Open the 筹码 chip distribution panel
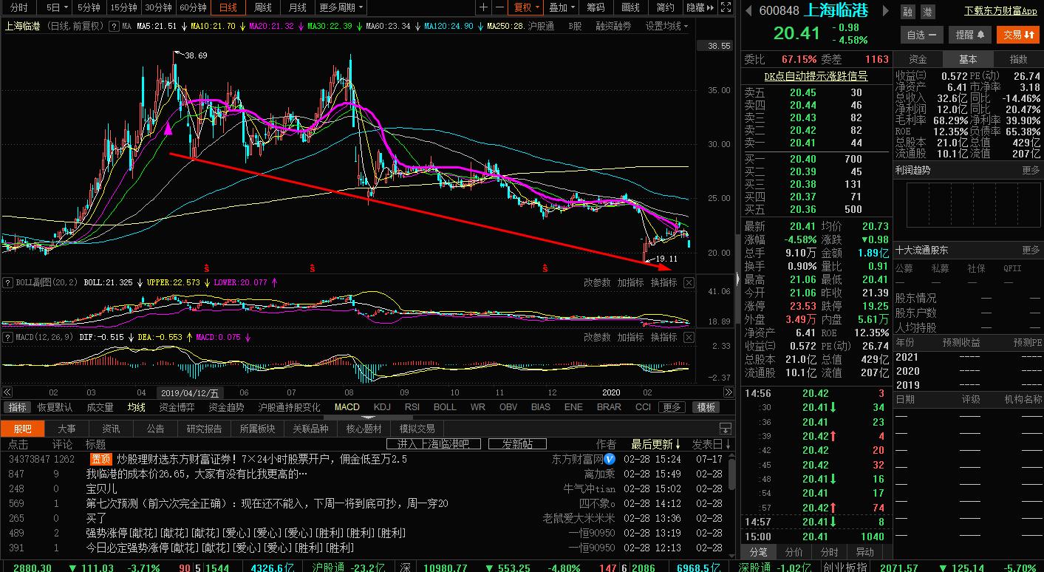The height and width of the screenshot is (572, 1044). (596, 7)
